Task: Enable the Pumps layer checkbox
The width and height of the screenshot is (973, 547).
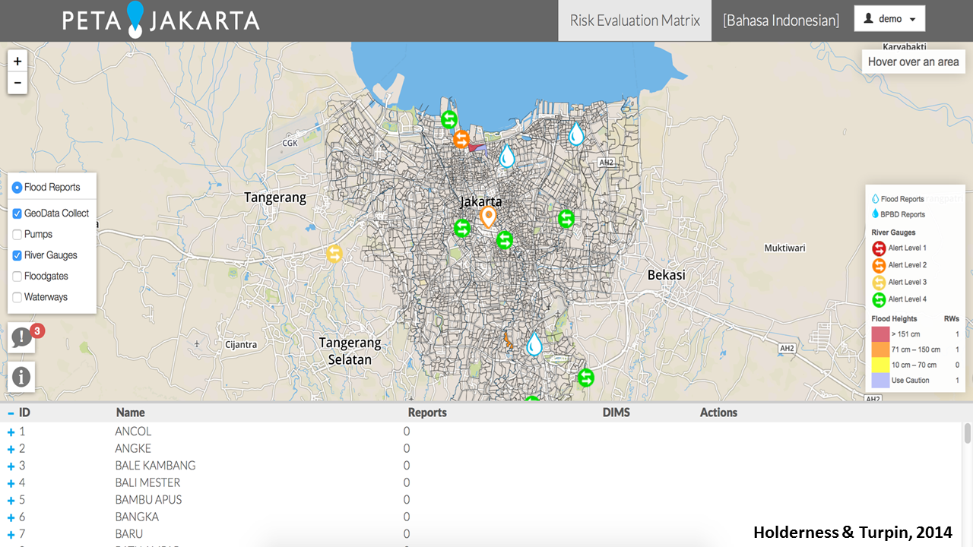Action: point(17,235)
